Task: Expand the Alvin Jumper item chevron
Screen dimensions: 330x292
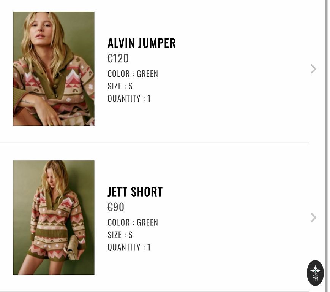Action: tap(313, 69)
